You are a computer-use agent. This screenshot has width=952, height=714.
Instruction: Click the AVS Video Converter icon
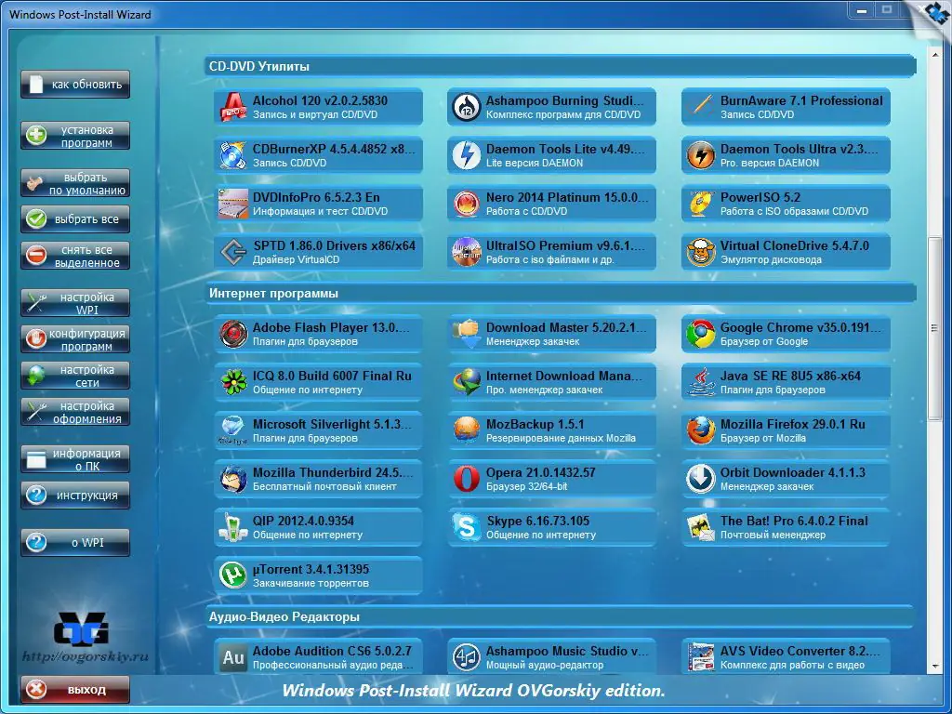tap(701, 657)
